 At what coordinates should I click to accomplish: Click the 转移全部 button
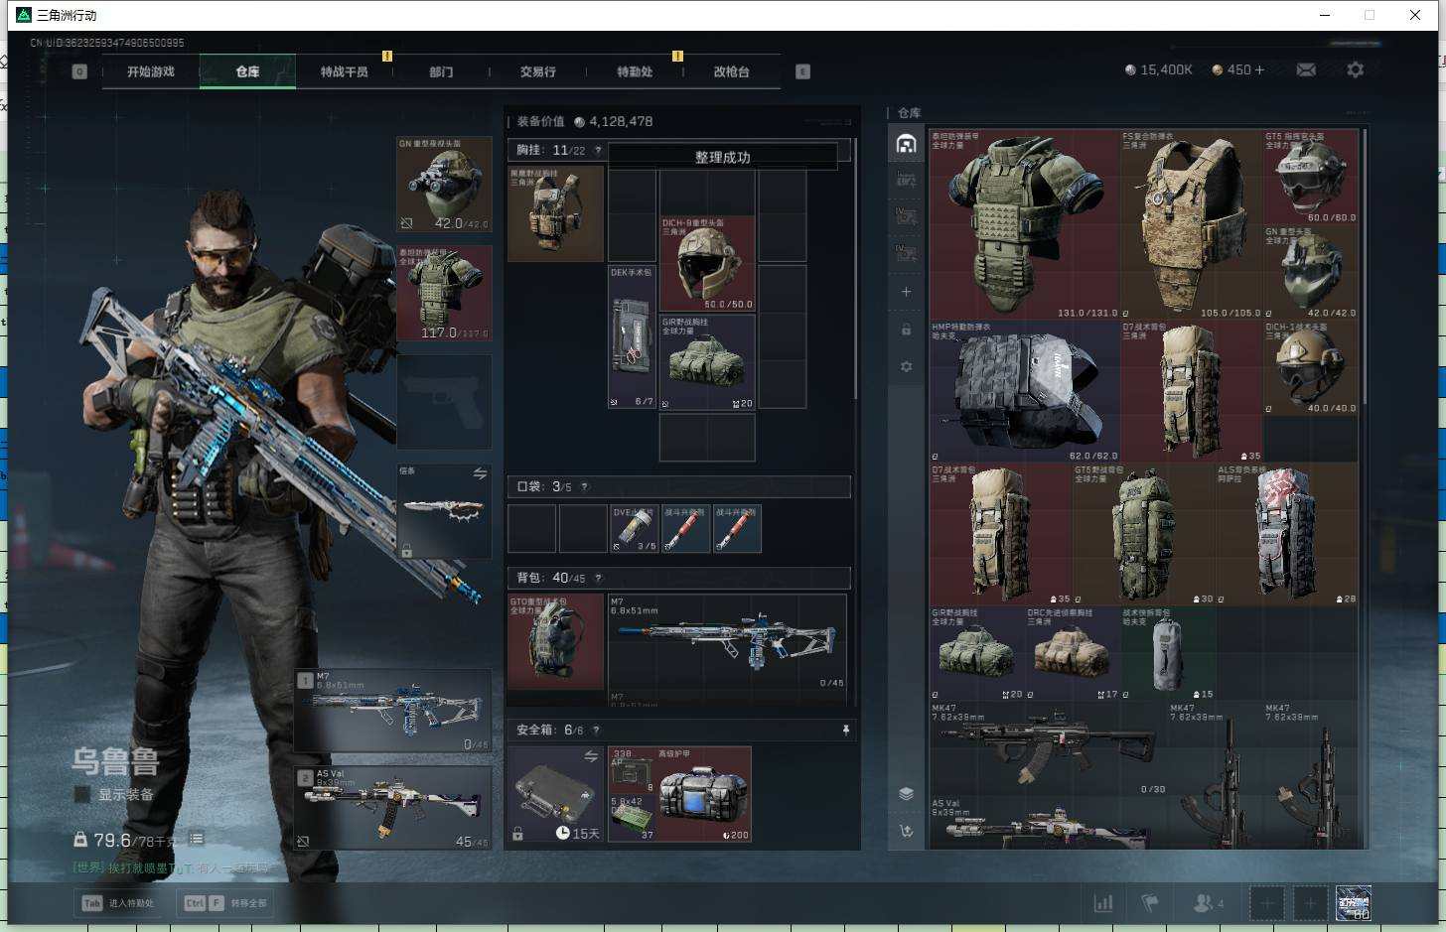pos(226,903)
